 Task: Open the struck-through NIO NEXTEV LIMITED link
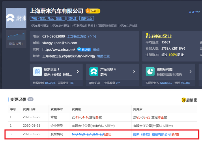coord(88,134)
